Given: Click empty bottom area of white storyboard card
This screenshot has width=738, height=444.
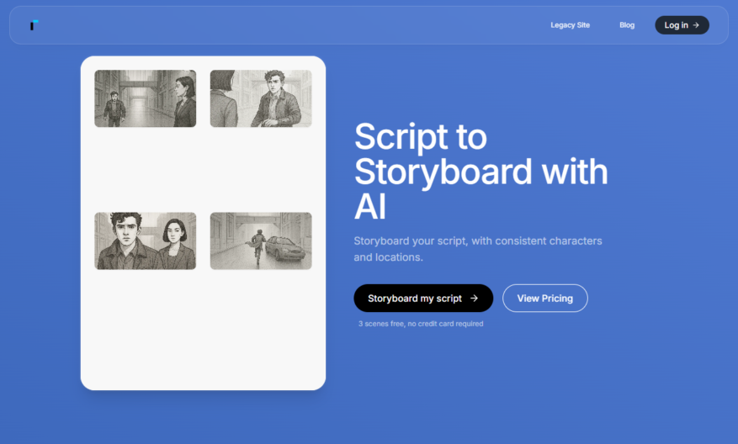Looking at the screenshot, I should tap(203, 334).
